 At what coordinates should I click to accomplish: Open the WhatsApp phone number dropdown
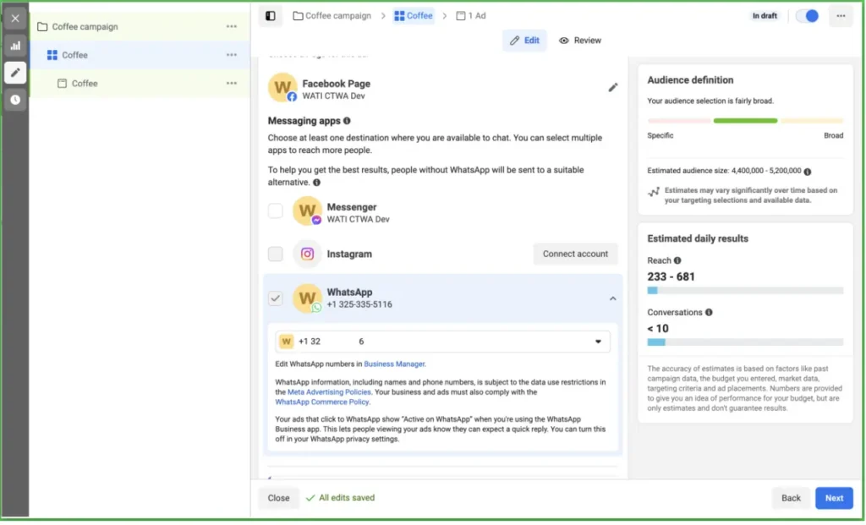pyautogui.click(x=598, y=341)
